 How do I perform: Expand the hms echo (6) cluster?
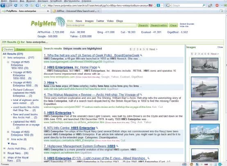tap(8, 139)
